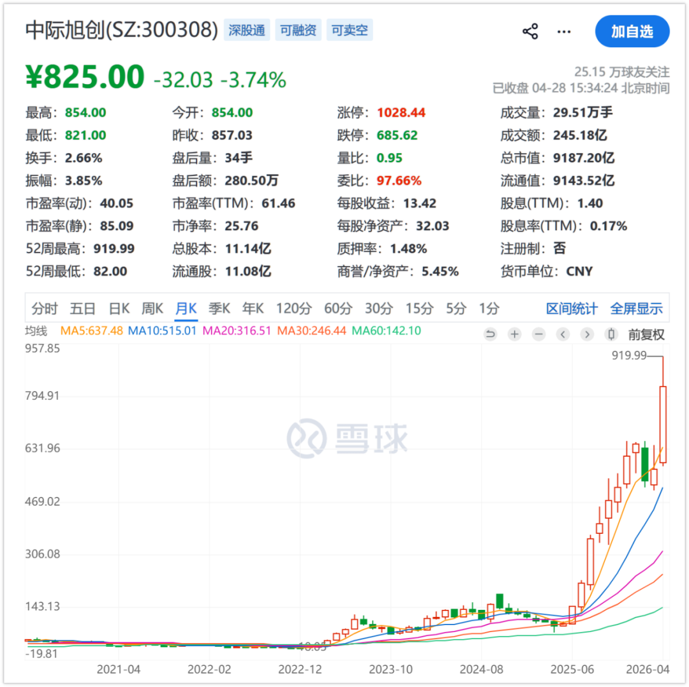Image resolution: width=689 pixels, height=687 pixels.
Task: Switch to 周K weekly chart
Action: pyautogui.click(x=152, y=309)
